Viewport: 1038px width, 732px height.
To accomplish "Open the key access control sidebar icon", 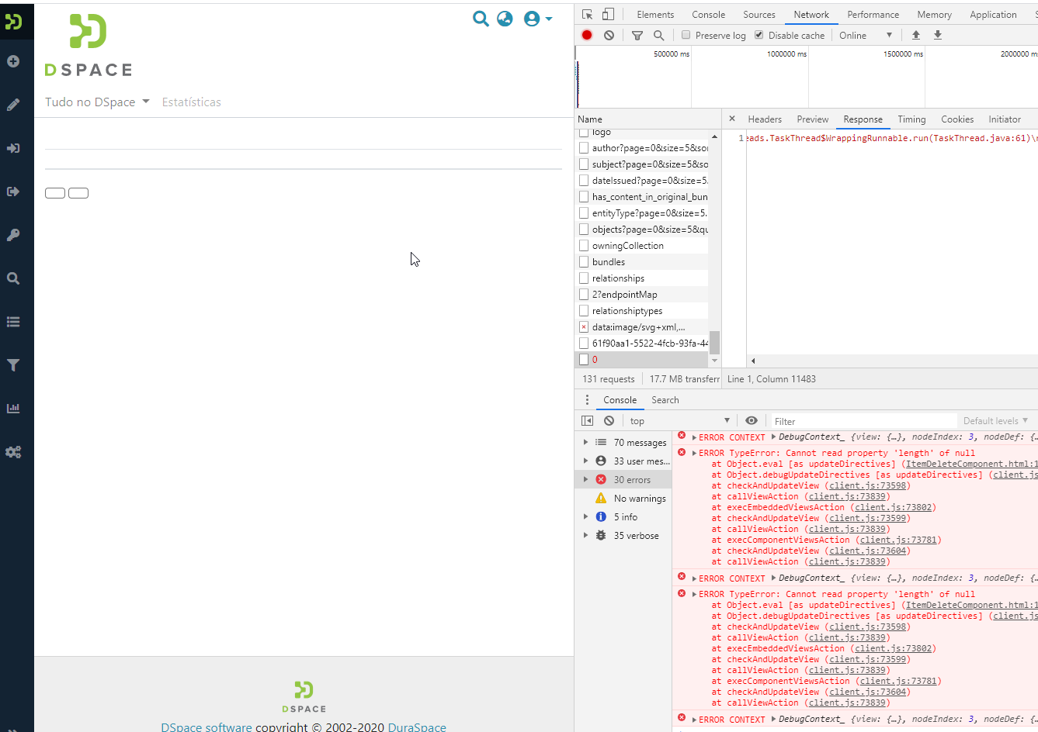I will coord(12,234).
